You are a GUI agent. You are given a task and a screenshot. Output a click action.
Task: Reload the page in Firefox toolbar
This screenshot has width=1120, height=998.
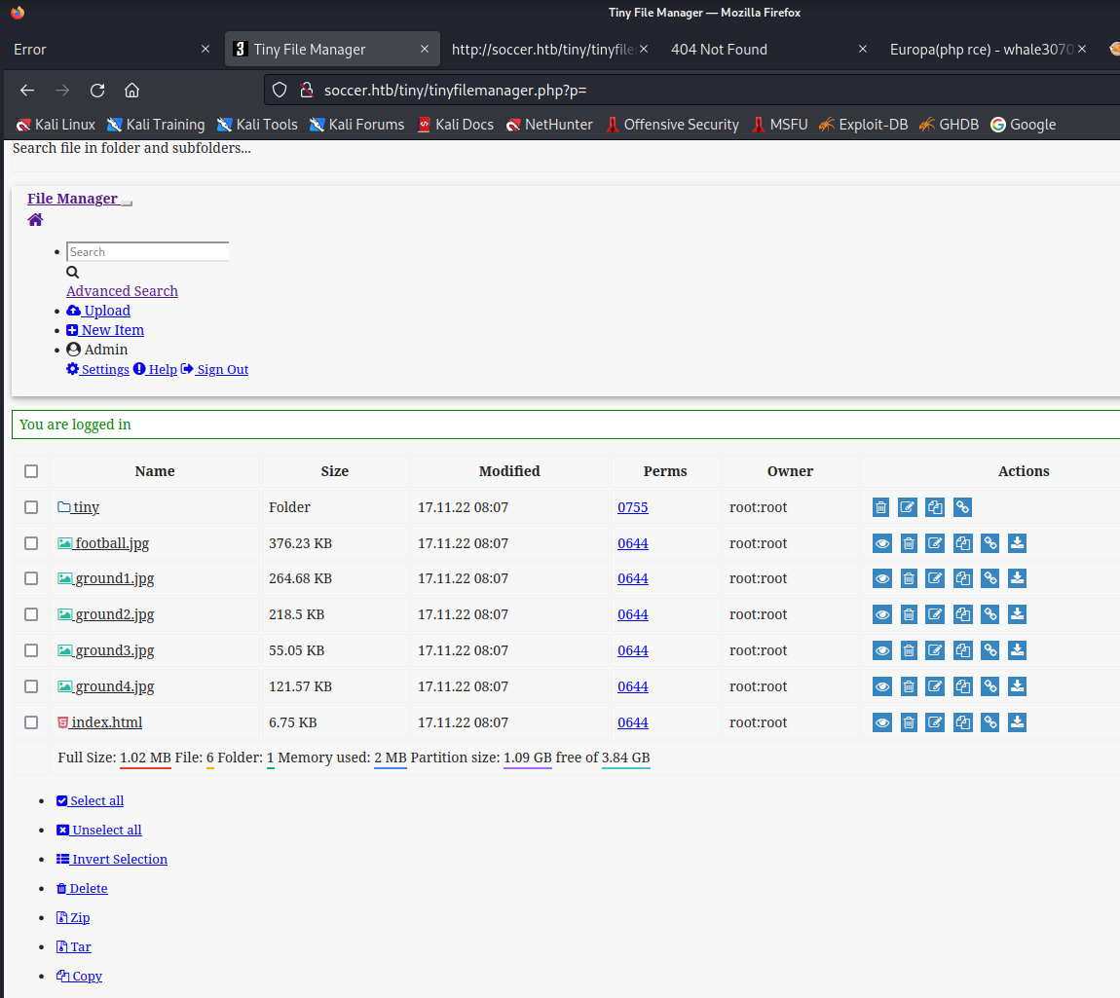(x=97, y=91)
